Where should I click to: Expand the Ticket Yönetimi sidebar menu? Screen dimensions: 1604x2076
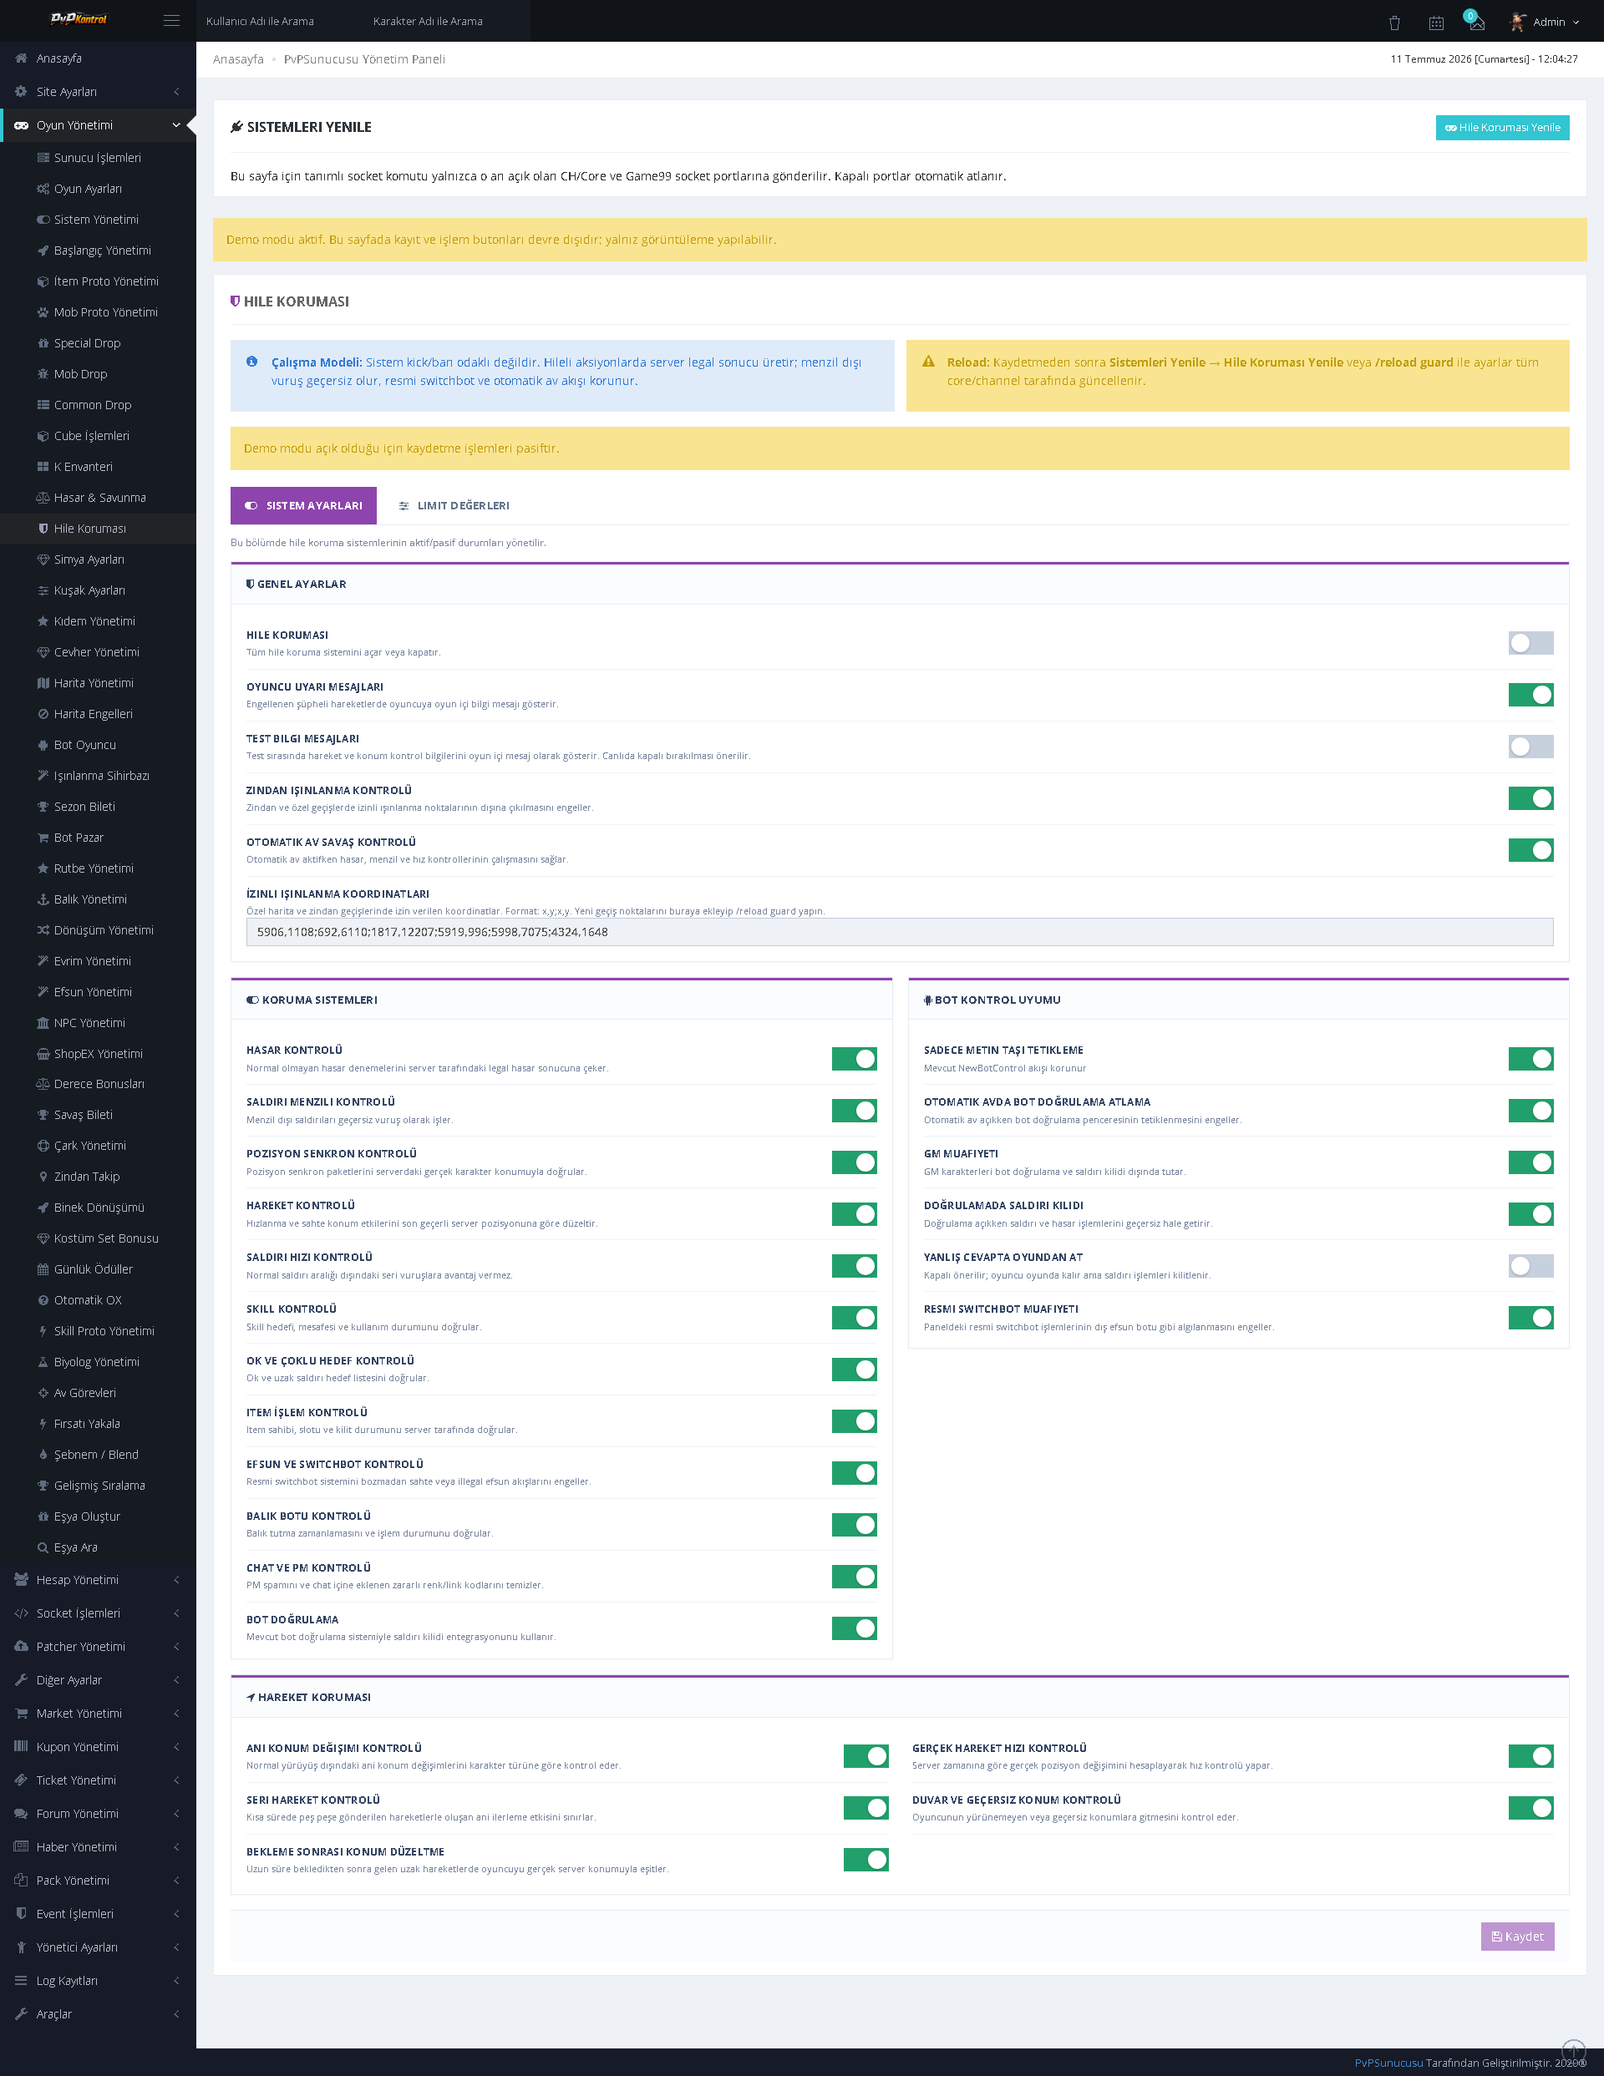[98, 1780]
